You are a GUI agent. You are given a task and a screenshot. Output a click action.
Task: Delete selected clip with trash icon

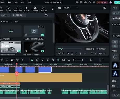pyautogui.click(x=2, y=60)
